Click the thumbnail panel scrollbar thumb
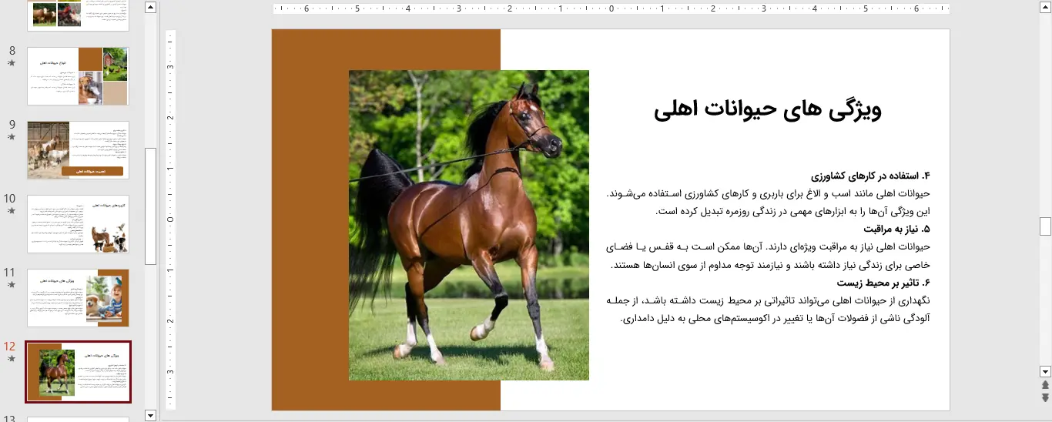The image size is (1052, 422). pos(150,206)
